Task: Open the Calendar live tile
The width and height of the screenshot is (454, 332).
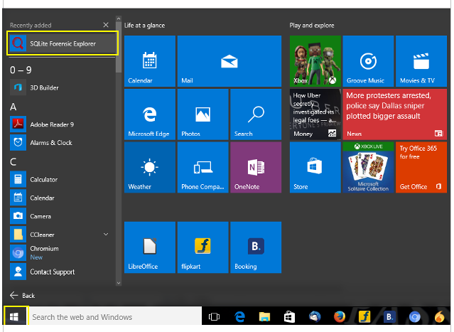Action: click(150, 61)
